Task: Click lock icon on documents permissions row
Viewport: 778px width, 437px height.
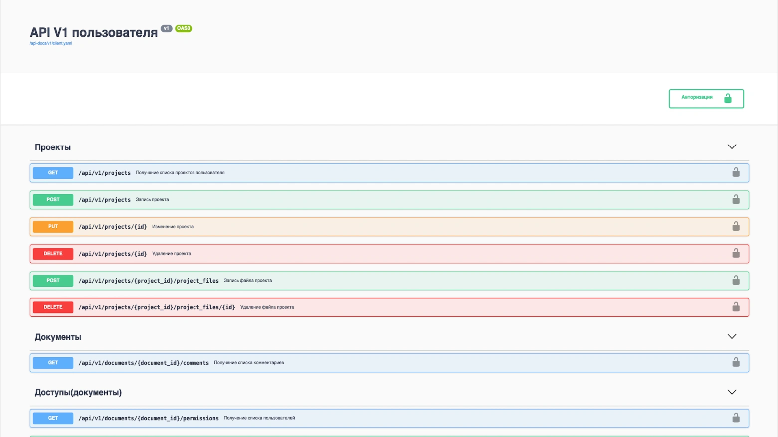Action: tap(736, 418)
